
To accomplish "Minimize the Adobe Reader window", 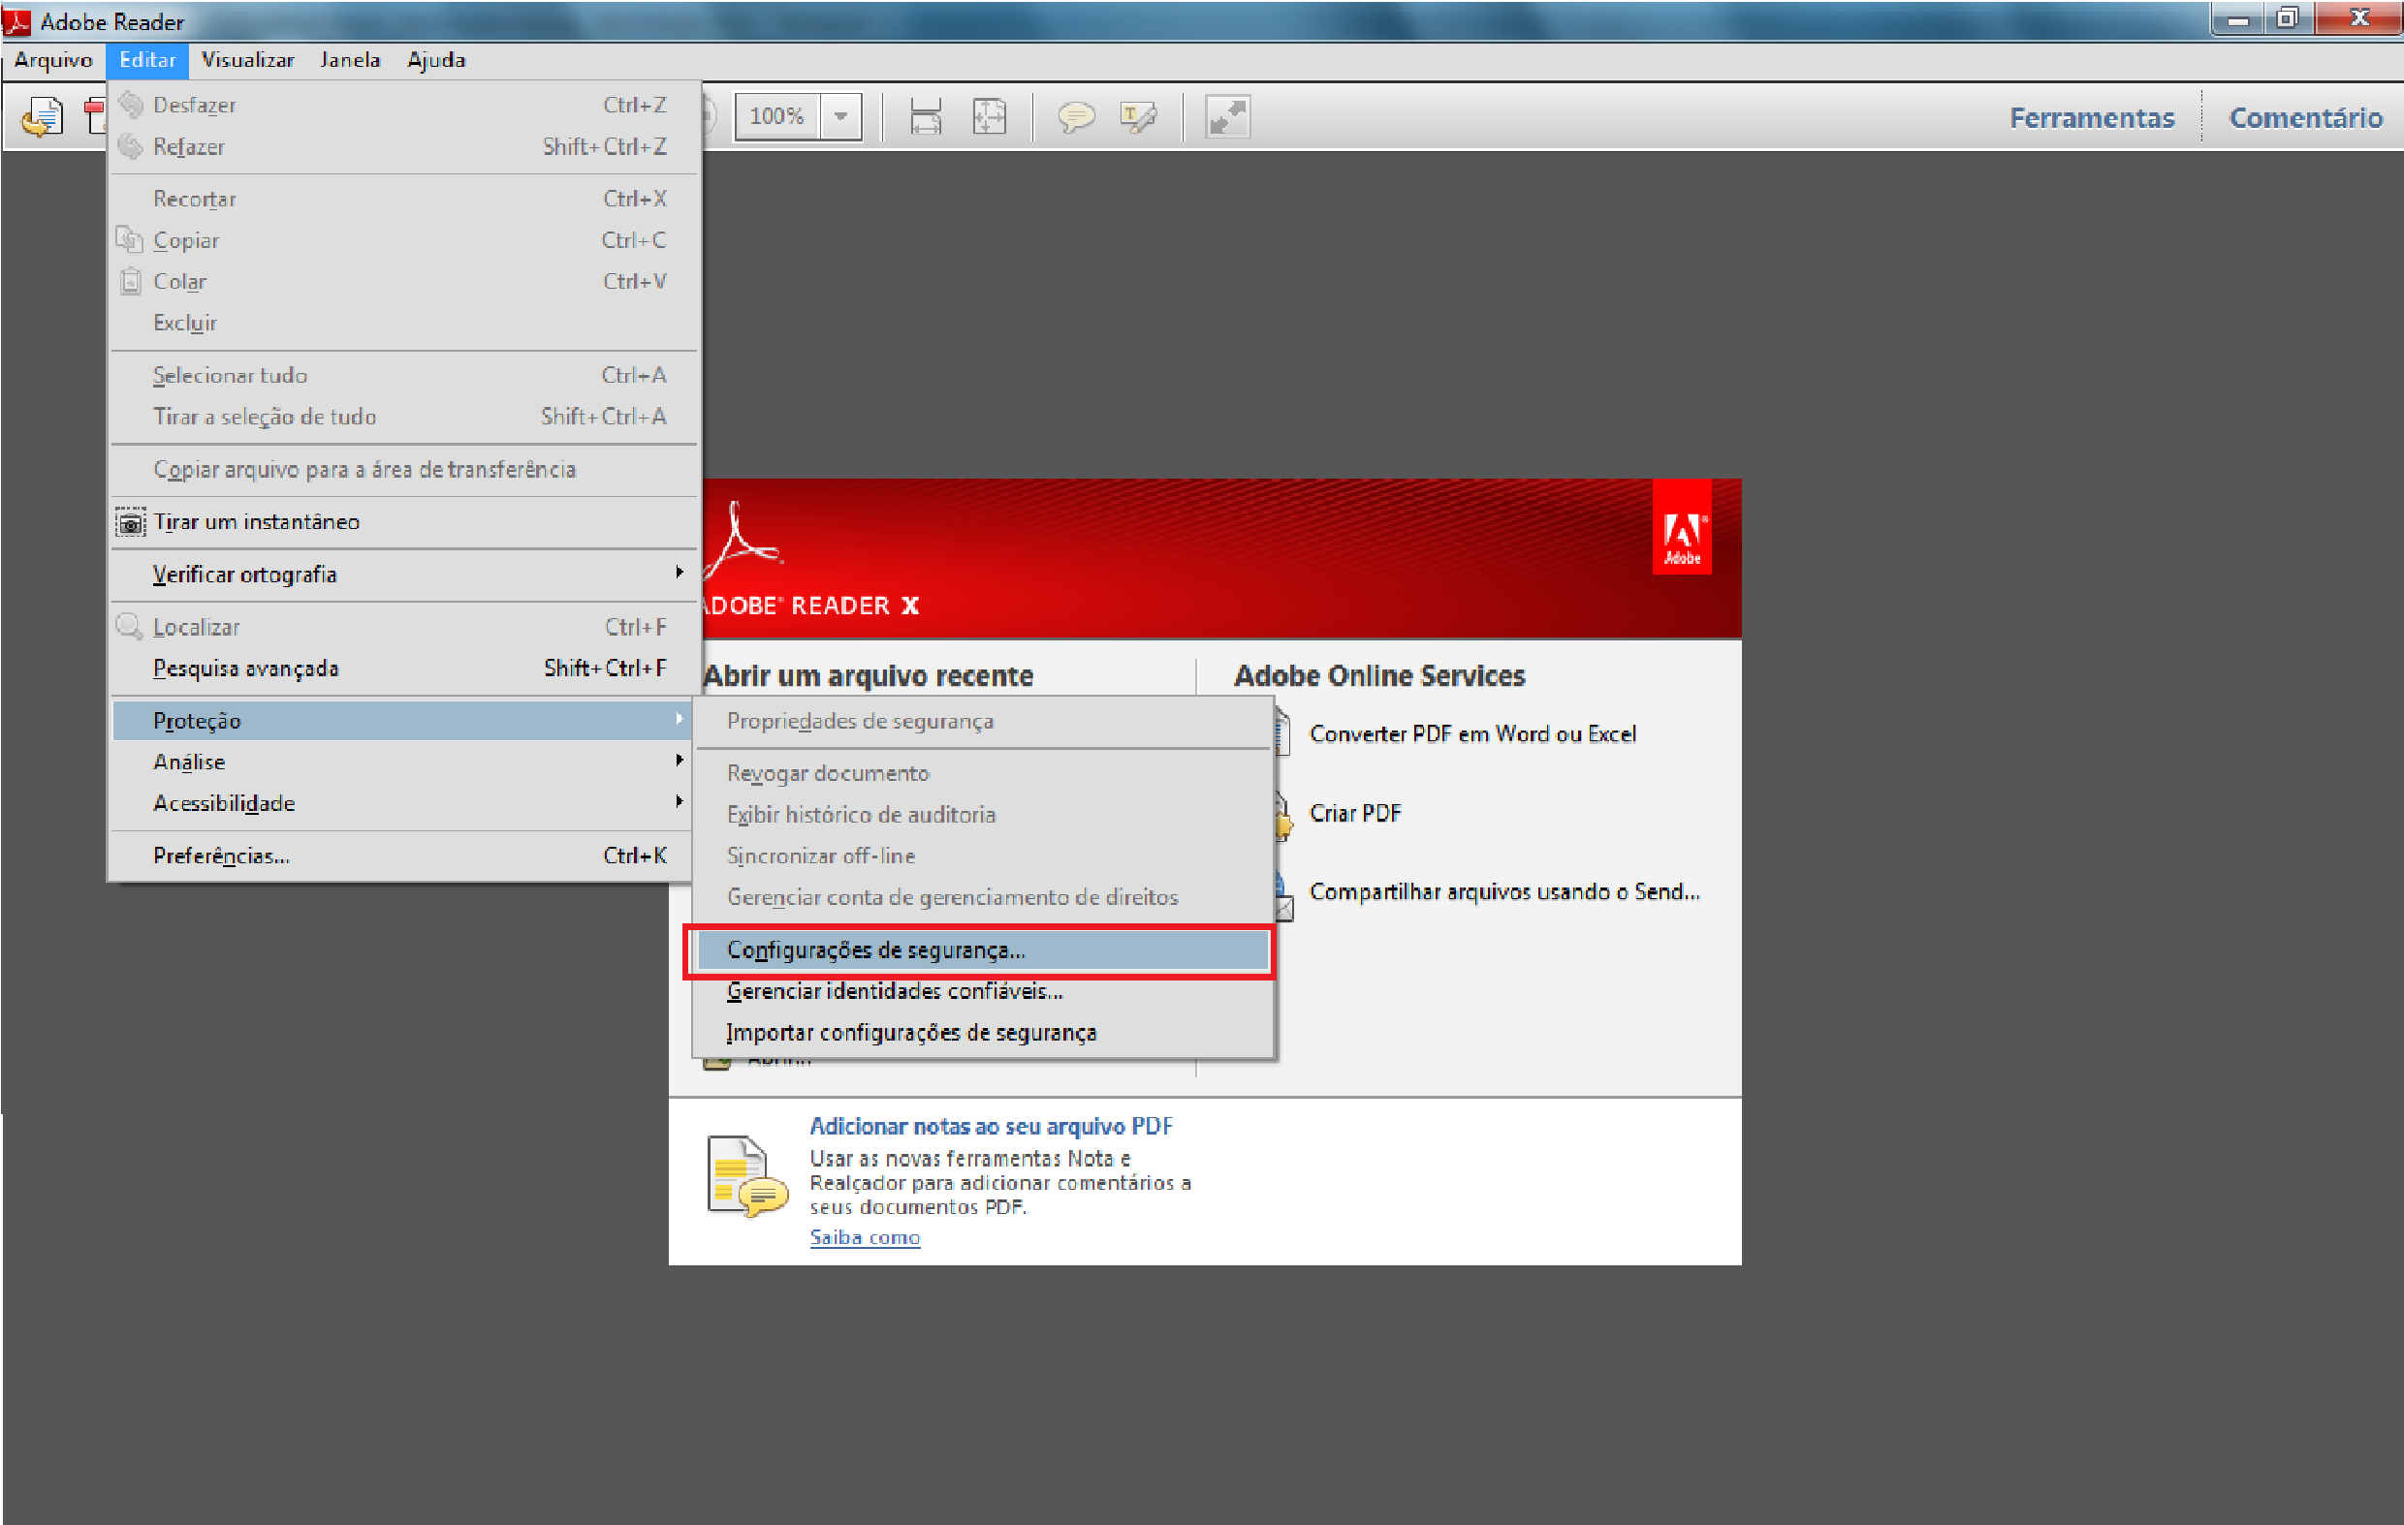I will tap(2237, 19).
